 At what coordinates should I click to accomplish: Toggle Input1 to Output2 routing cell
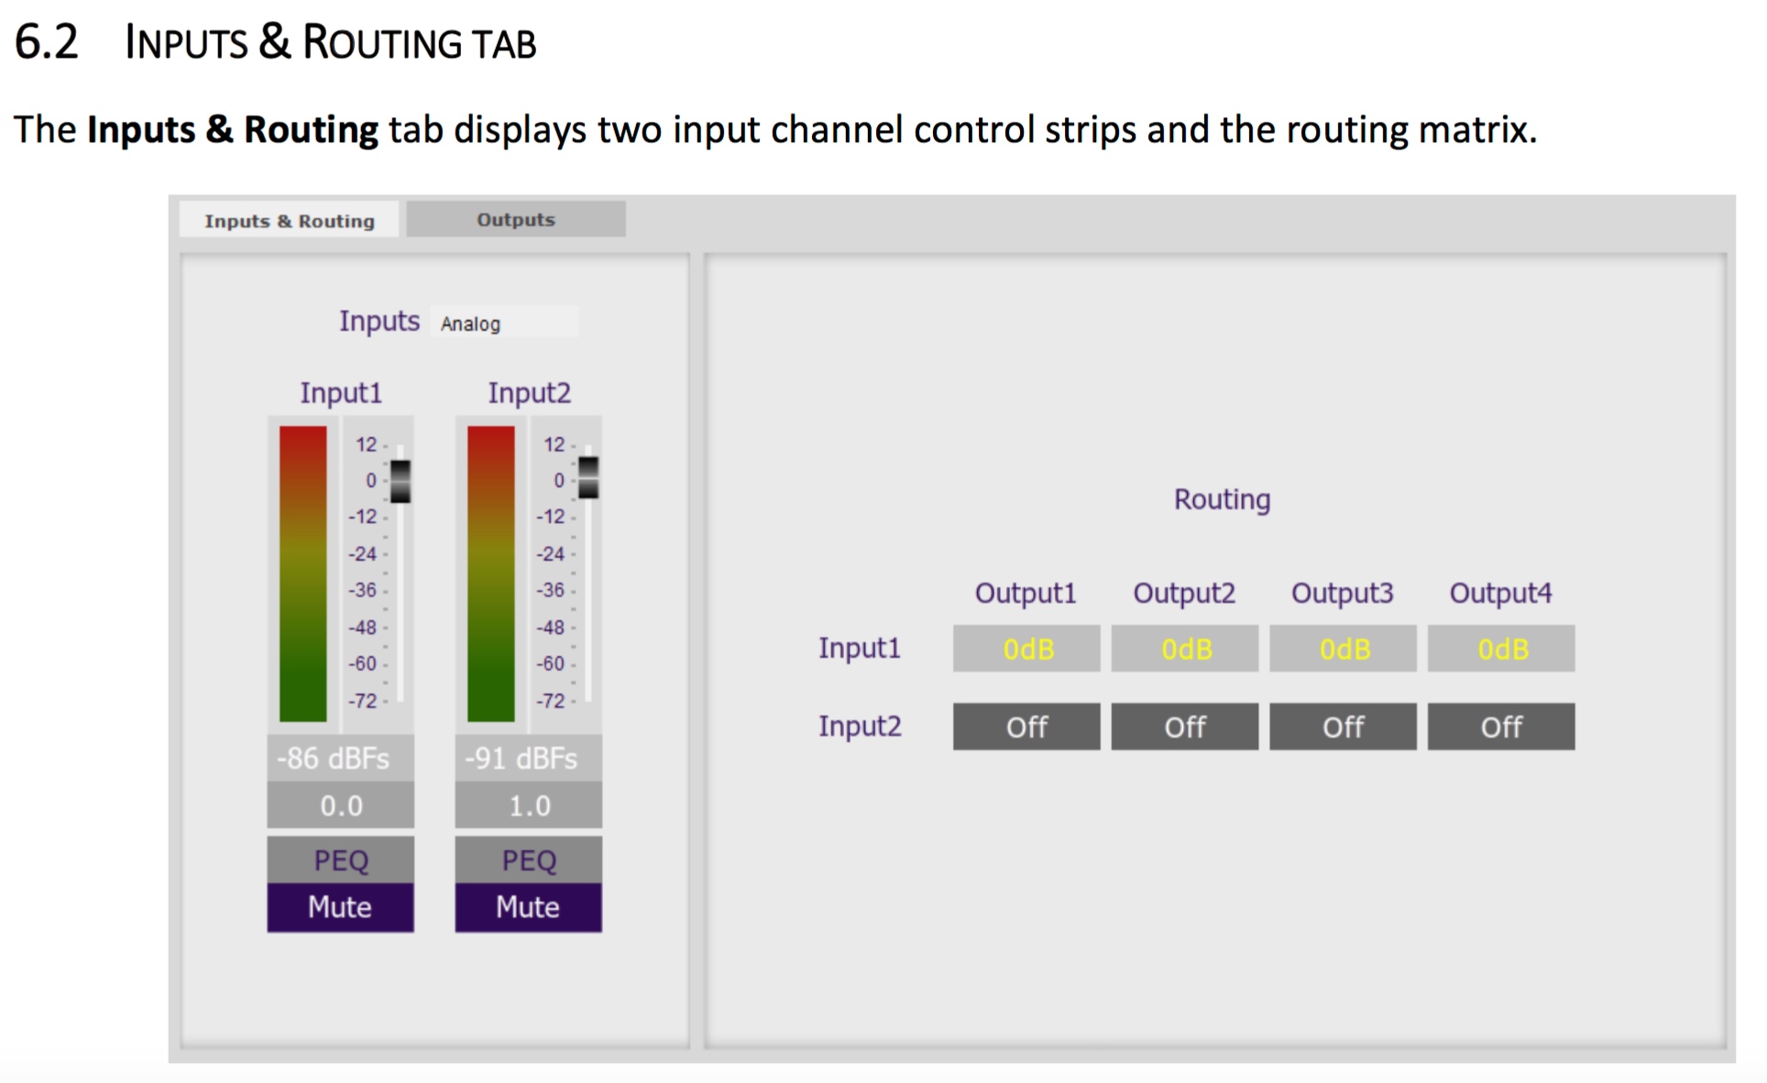click(x=1184, y=649)
